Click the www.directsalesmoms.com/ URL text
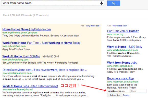 click(x=17, y=73)
